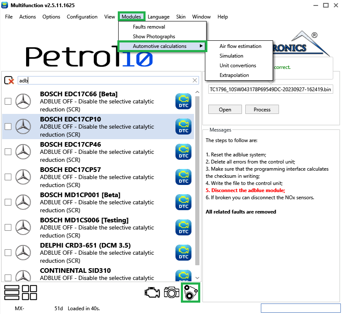Click the DTC icon for BOSCH MD1CP001 [Beta]

click(x=183, y=202)
